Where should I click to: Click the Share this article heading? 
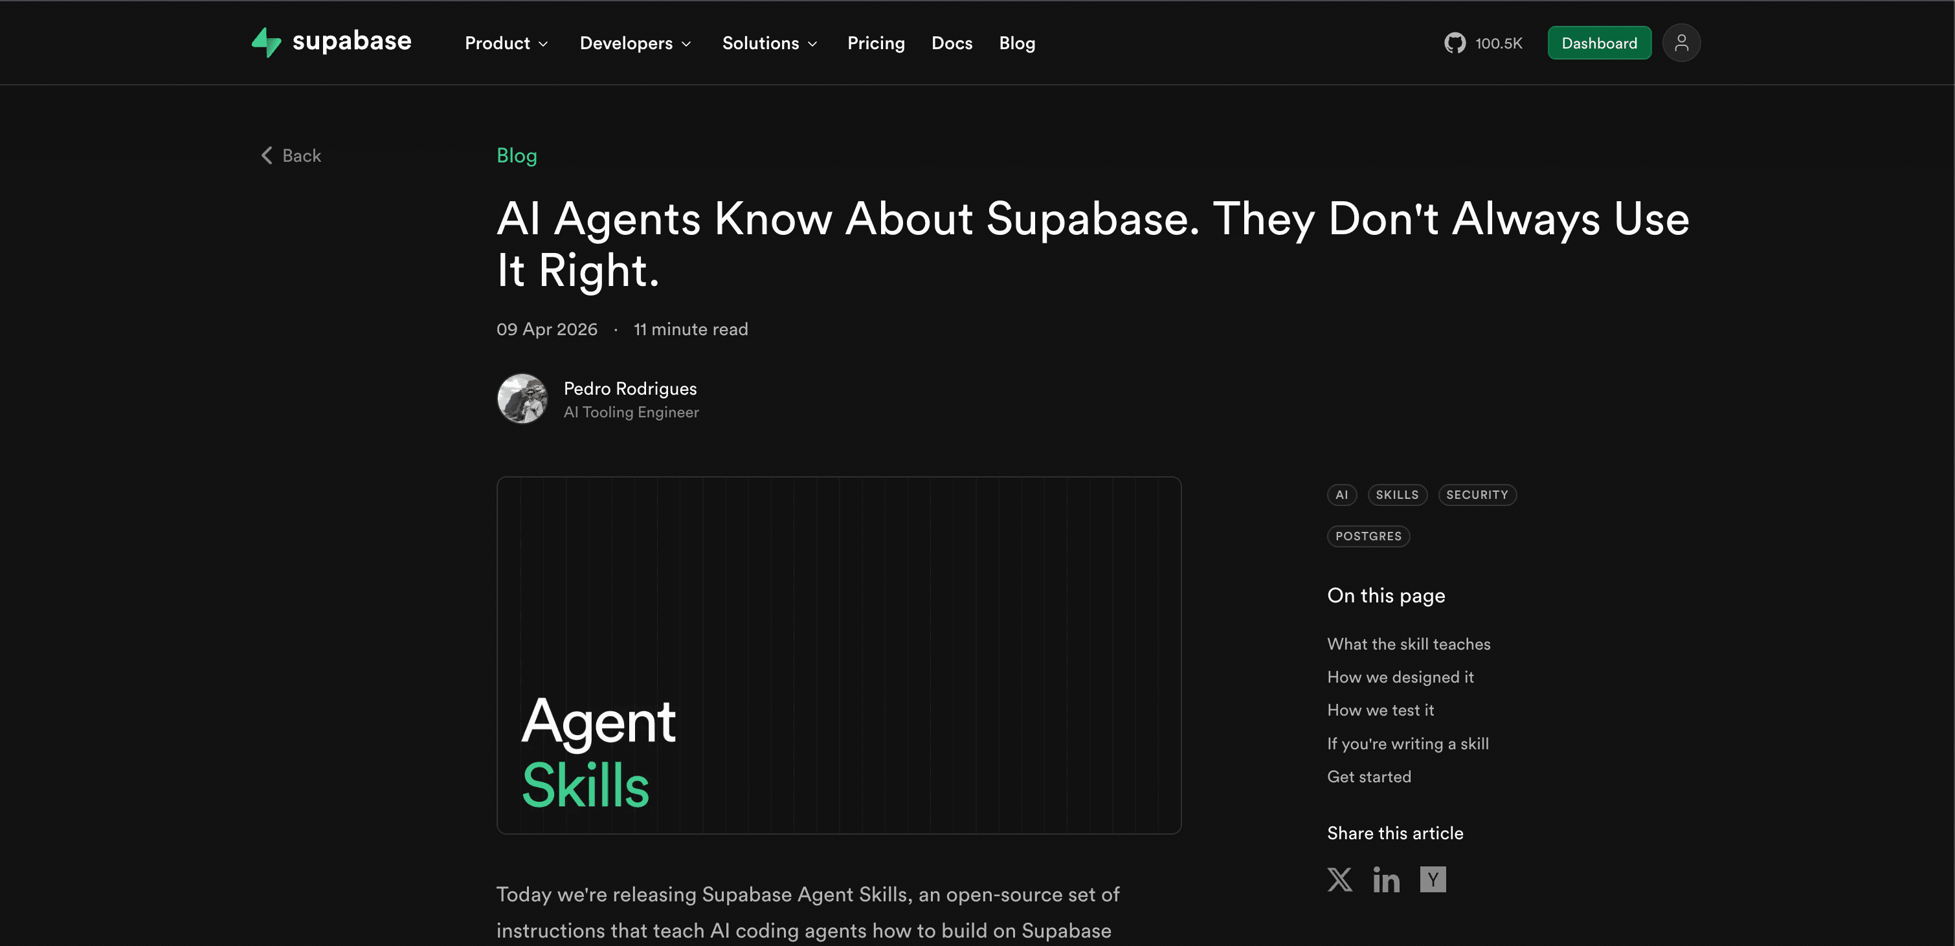[x=1395, y=833]
